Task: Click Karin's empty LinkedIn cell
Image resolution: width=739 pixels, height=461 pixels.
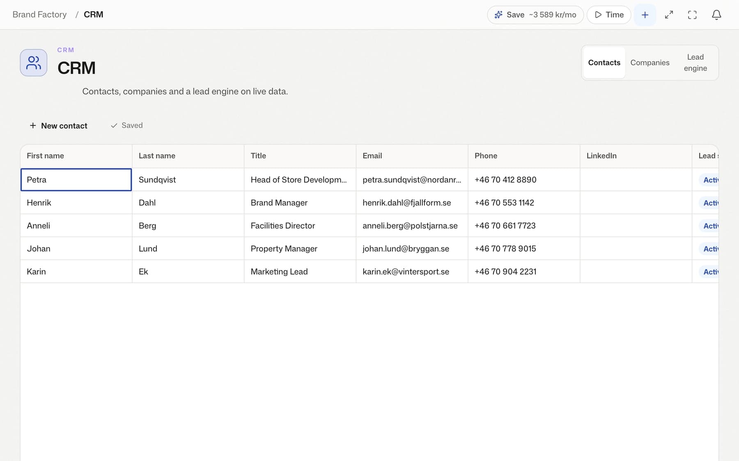Action: click(636, 271)
